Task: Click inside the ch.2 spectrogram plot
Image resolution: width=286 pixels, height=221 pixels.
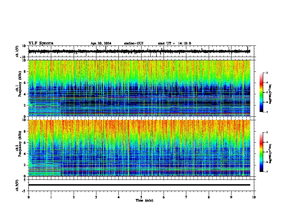Action: [139, 148]
